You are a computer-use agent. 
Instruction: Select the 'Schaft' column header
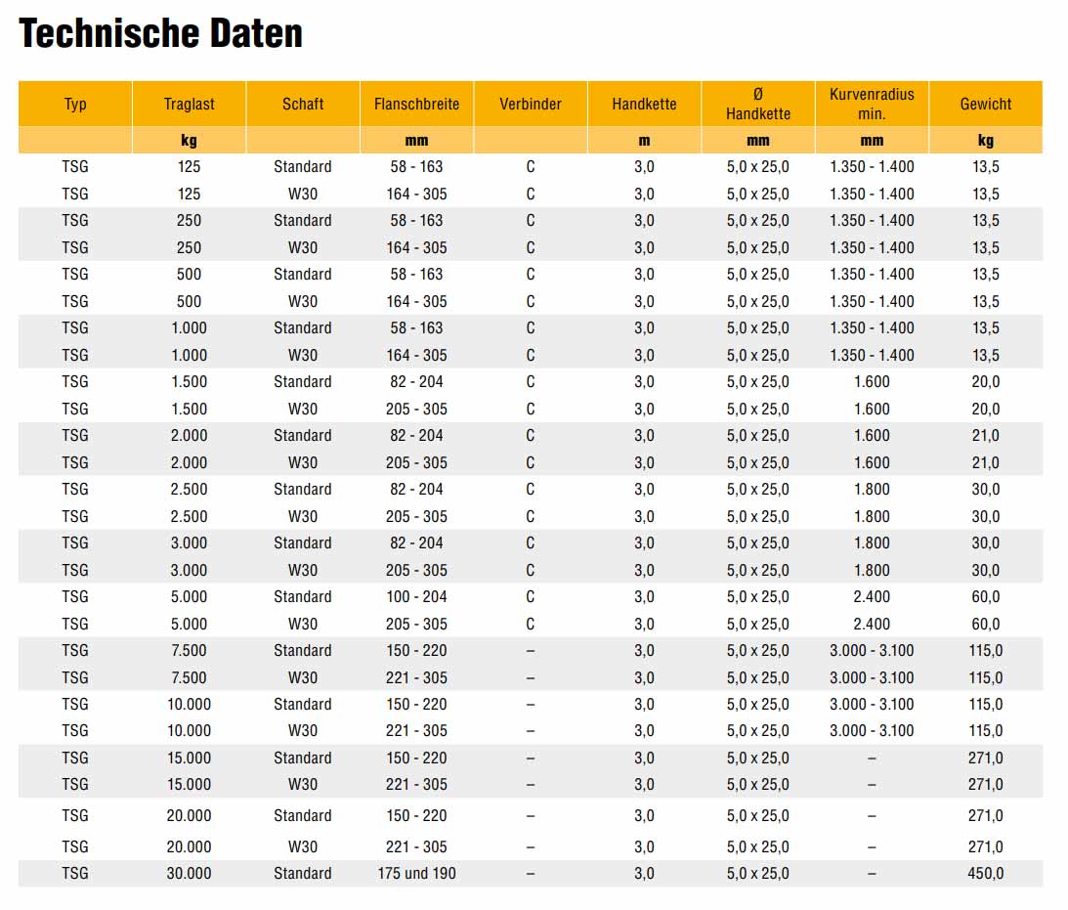pos(303,104)
